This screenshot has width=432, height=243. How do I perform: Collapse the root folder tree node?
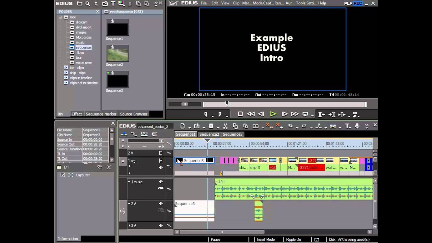60,17
